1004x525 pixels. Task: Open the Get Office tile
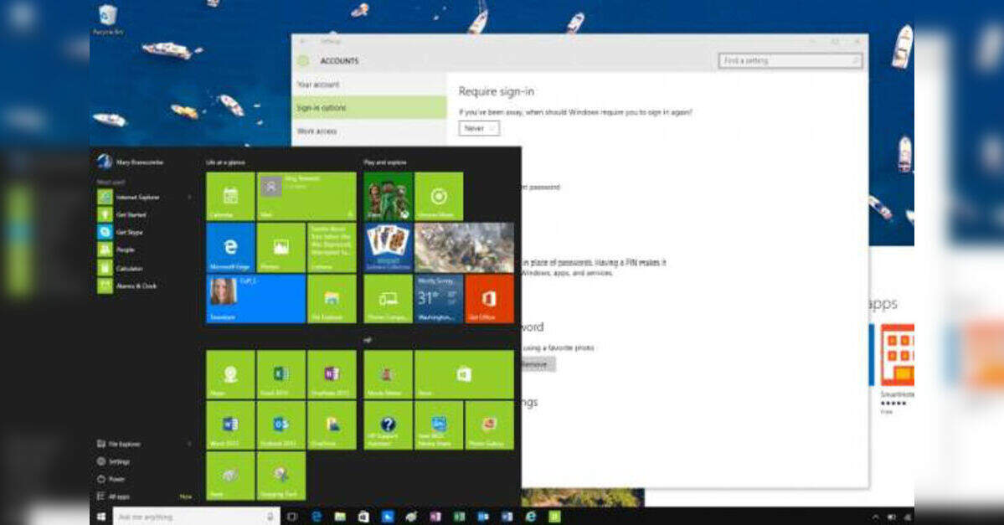pos(489,298)
